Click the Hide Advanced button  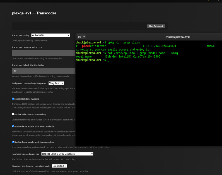point(156,26)
